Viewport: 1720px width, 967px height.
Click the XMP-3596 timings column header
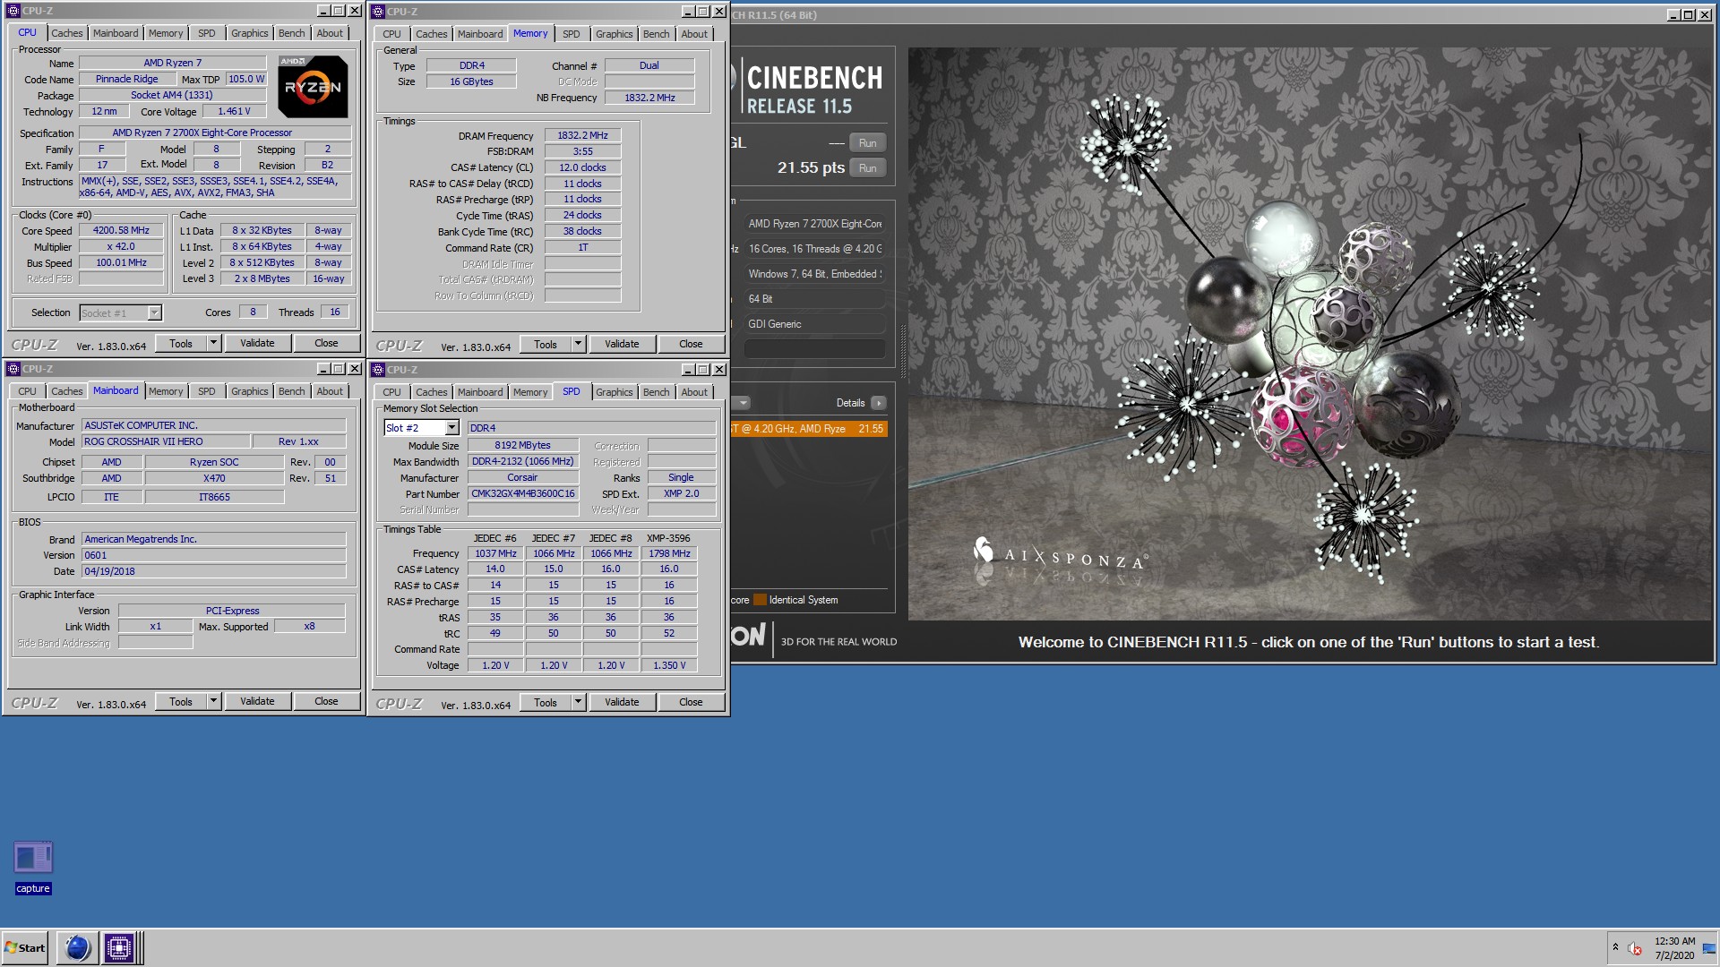pos(668,538)
